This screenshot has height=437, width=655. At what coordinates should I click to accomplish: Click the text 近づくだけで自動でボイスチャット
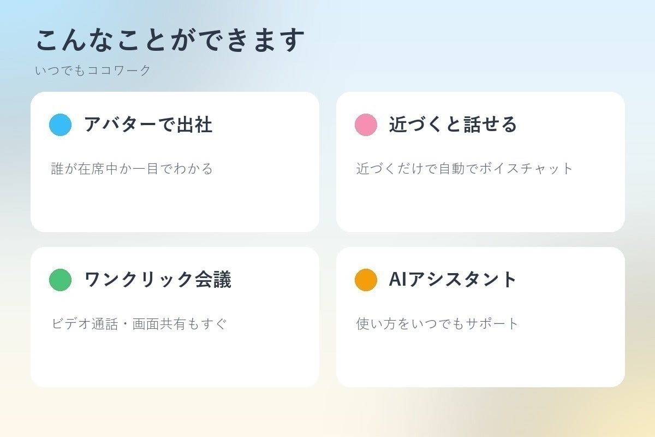(465, 168)
